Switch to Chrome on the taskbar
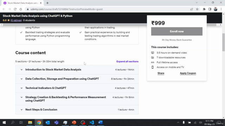Screen dimensions: 225x126 tap(39, 122)
